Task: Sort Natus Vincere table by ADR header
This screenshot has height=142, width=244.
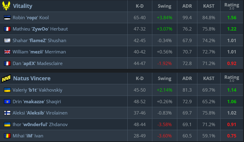Action: pyautogui.click(x=187, y=78)
